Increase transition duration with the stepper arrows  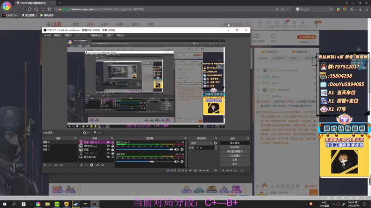tap(216, 147)
